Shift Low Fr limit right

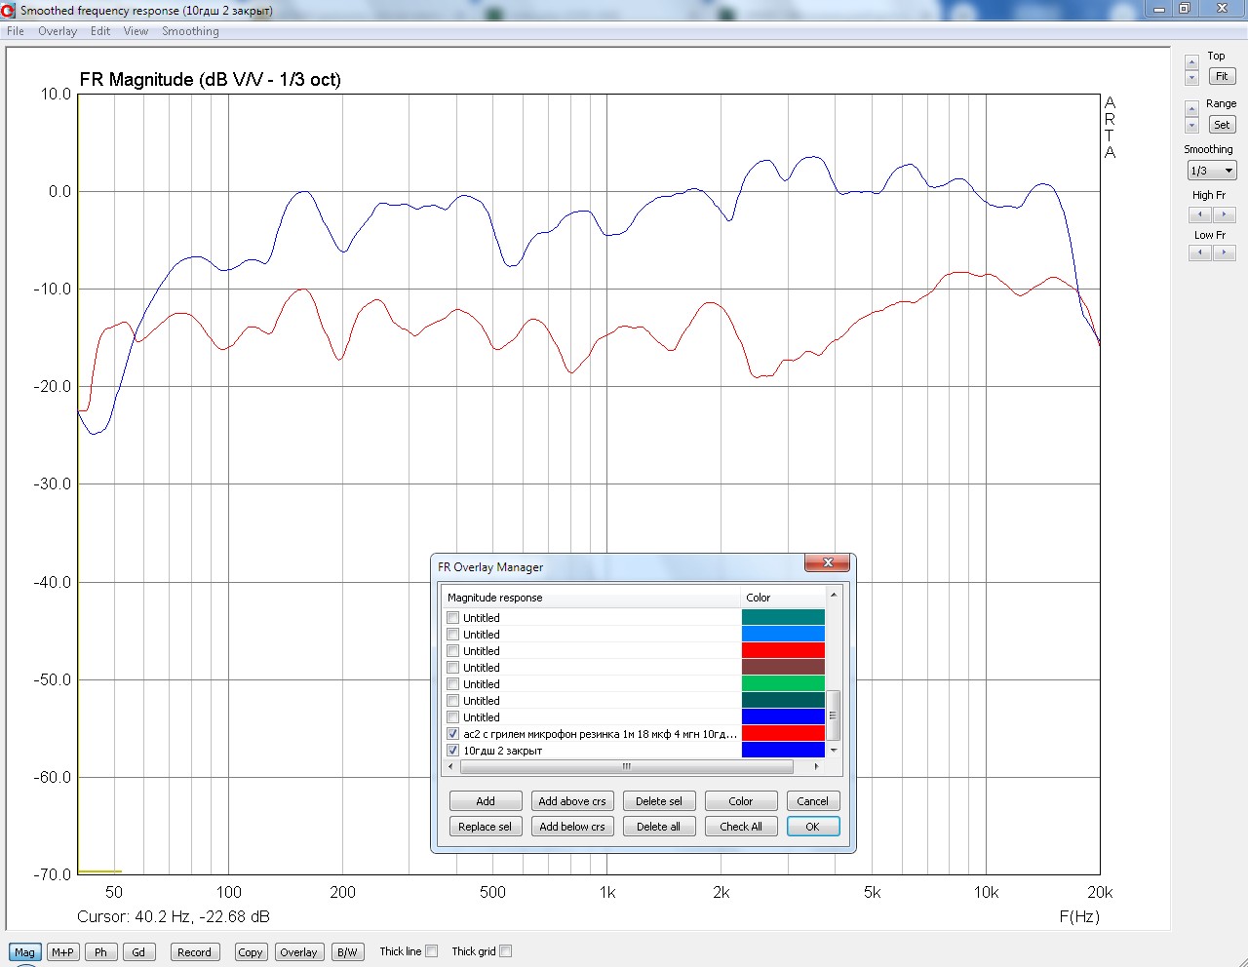pyautogui.click(x=1225, y=252)
